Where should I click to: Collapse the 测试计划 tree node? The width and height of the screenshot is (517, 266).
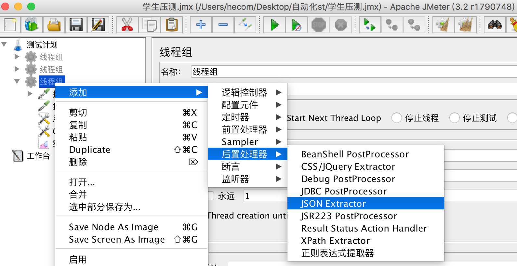[x=4, y=44]
